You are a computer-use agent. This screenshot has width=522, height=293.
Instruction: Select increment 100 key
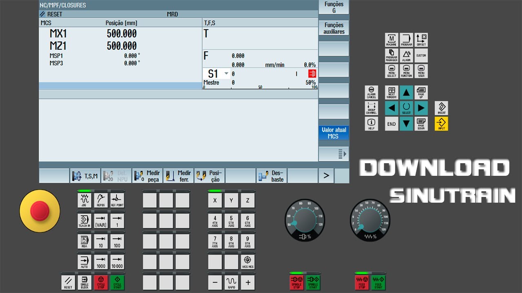click(117, 241)
